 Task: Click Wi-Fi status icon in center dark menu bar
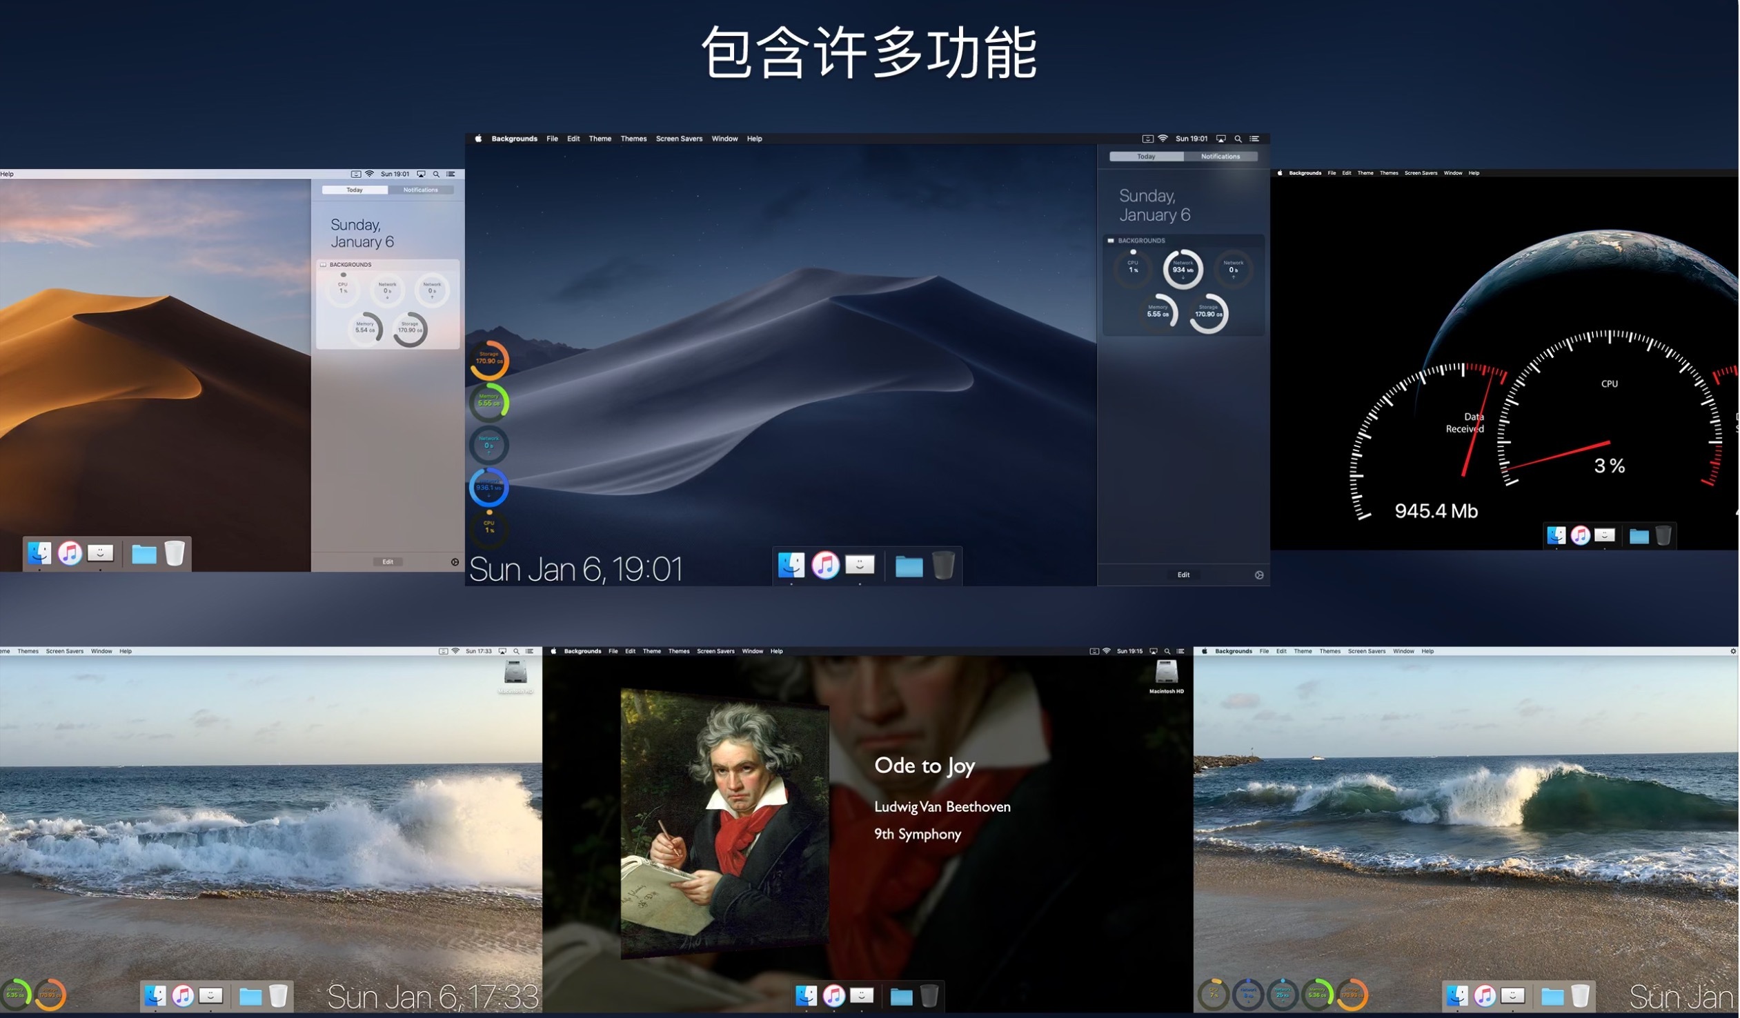click(1163, 139)
